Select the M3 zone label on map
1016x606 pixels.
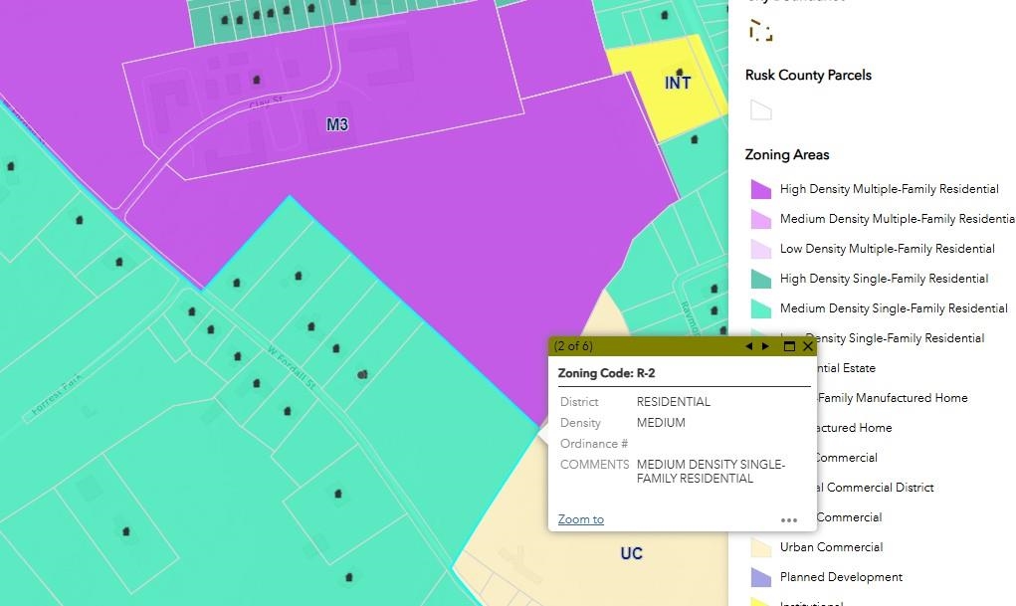click(337, 125)
